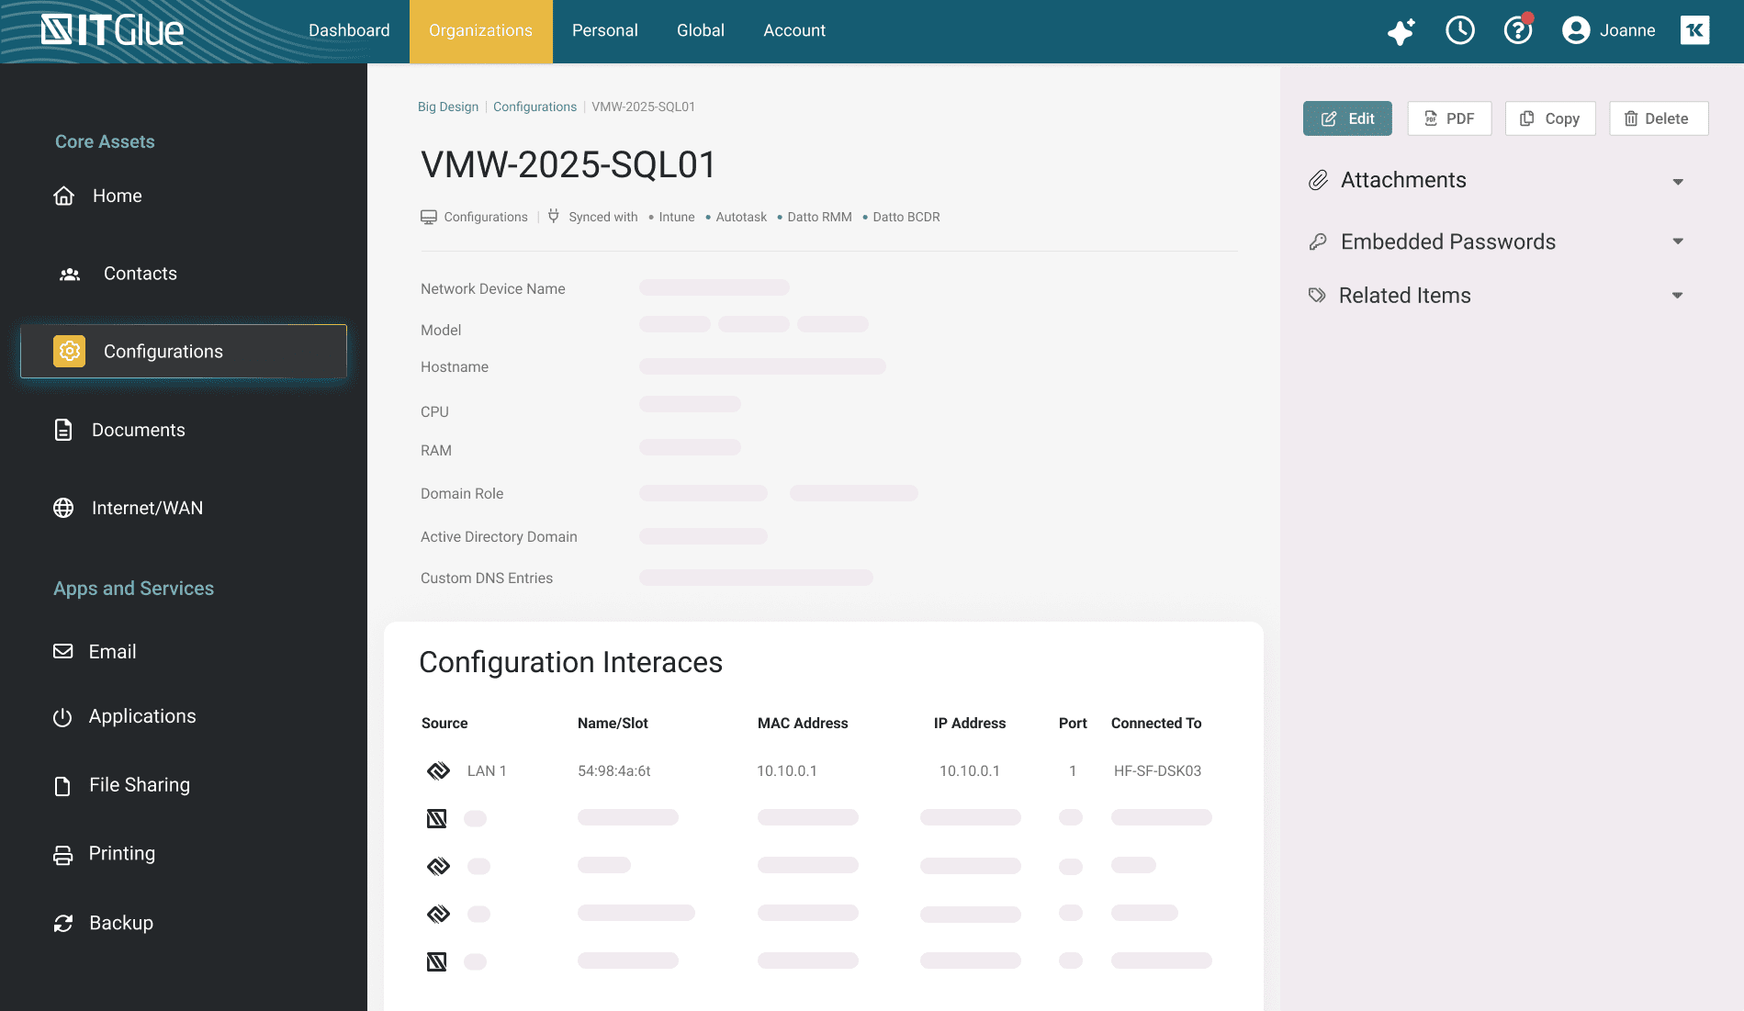This screenshot has height=1011, width=1744.
Task: Open Internet/WAN via the globe icon
Action: 62,507
